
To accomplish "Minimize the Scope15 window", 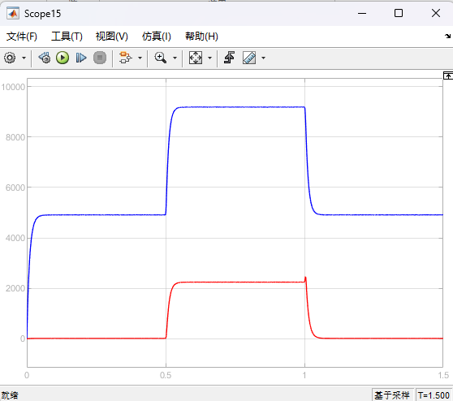I will [362, 13].
